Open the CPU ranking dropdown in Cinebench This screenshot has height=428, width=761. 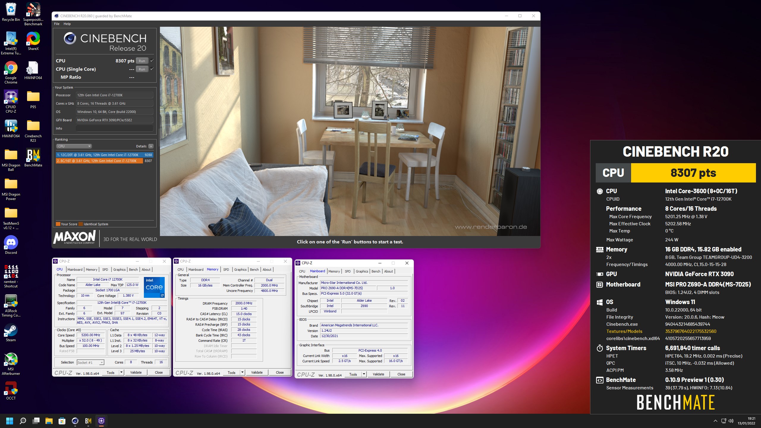point(74,146)
